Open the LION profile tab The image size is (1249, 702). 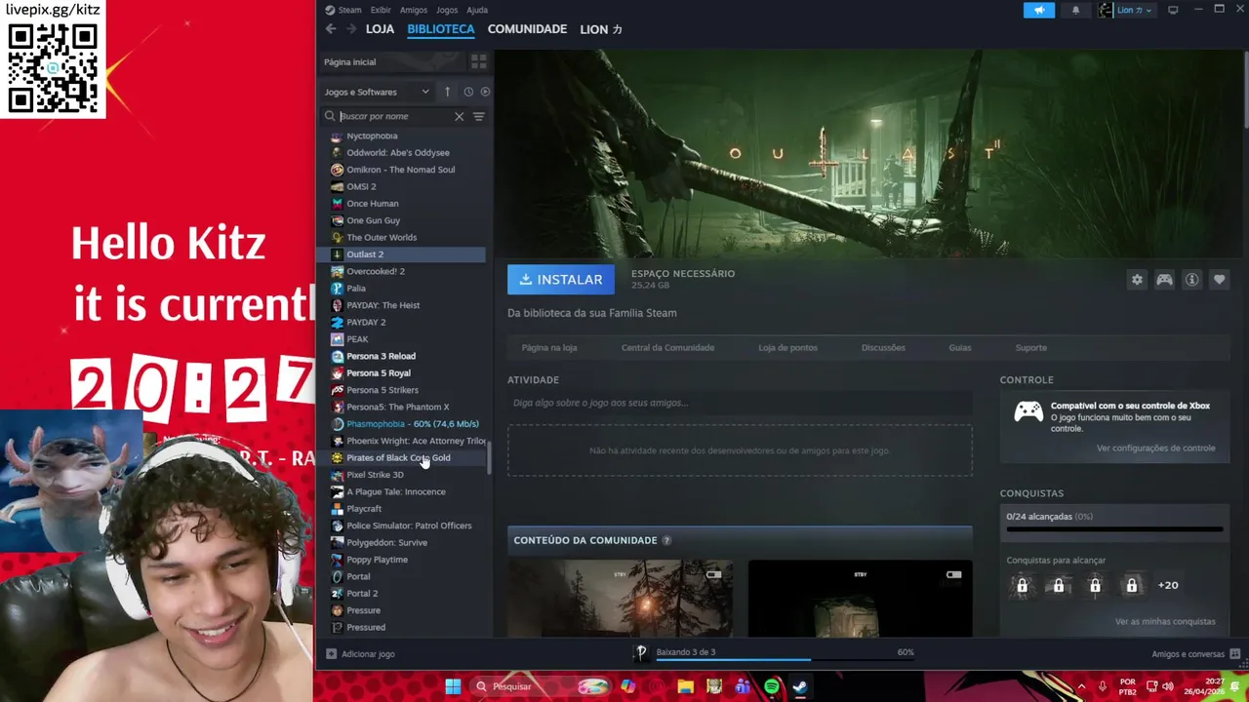coord(601,29)
